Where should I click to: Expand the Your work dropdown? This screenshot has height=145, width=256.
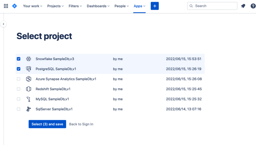click(32, 6)
